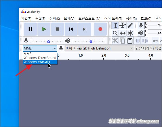Collapse the MME audio host dropdown
Image resolution: width=162 pixels, height=127 pixels.
tap(40, 48)
